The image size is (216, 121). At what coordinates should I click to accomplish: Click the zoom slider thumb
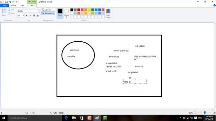point(205,113)
